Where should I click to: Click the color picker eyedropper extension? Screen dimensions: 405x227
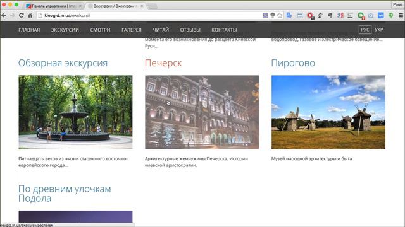tap(320, 15)
